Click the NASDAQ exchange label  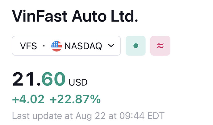tap(83, 46)
